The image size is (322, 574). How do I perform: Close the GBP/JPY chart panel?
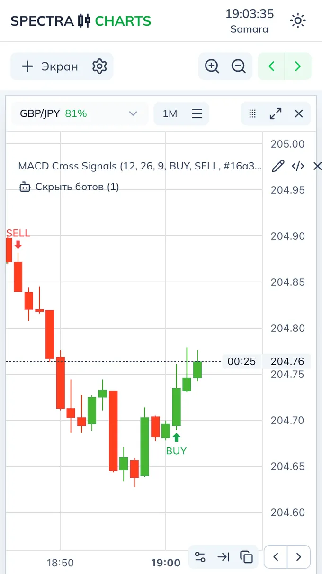(x=299, y=113)
